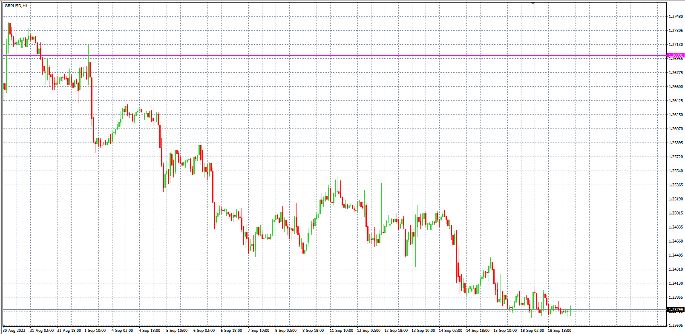
Task: Click the 7 Sep 10:00 time label
Action: tap(259, 331)
